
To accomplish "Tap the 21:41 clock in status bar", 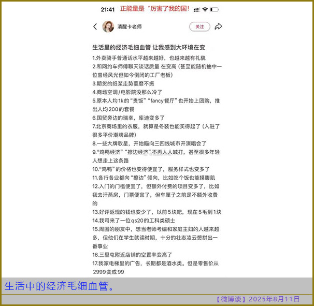I will pos(108,9).
